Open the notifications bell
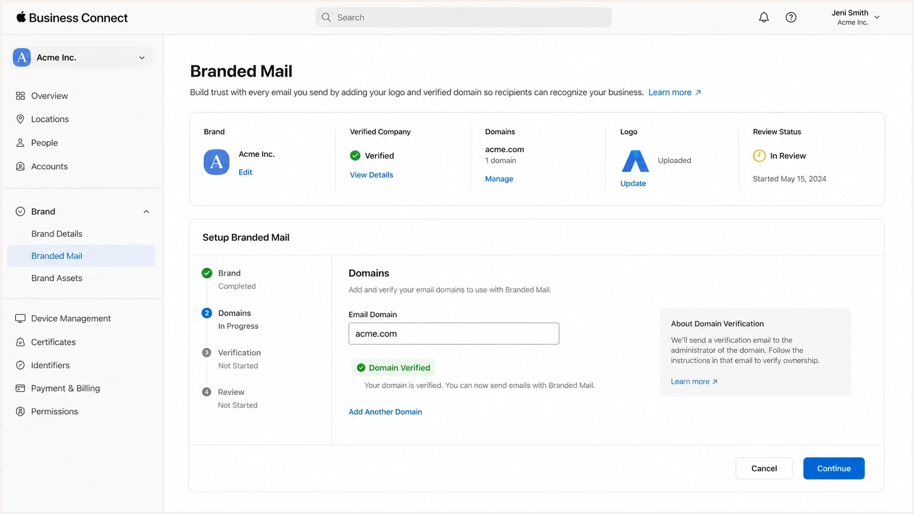The width and height of the screenshot is (914, 514). click(764, 17)
